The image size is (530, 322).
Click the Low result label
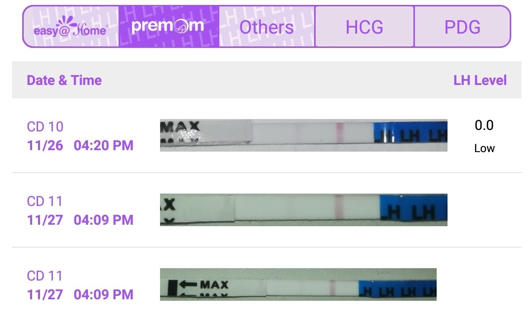click(x=484, y=148)
